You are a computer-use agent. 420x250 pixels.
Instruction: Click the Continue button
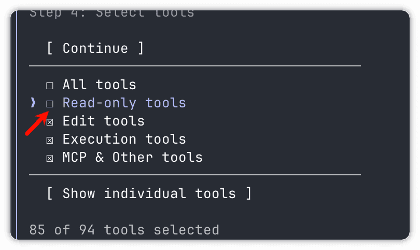click(x=95, y=49)
